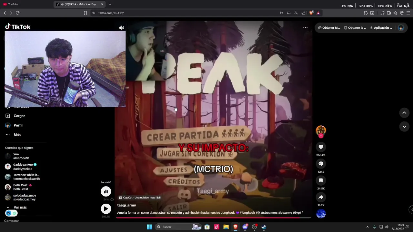Go to previous video up arrow
Screen dimensions: 413x232
(404, 113)
